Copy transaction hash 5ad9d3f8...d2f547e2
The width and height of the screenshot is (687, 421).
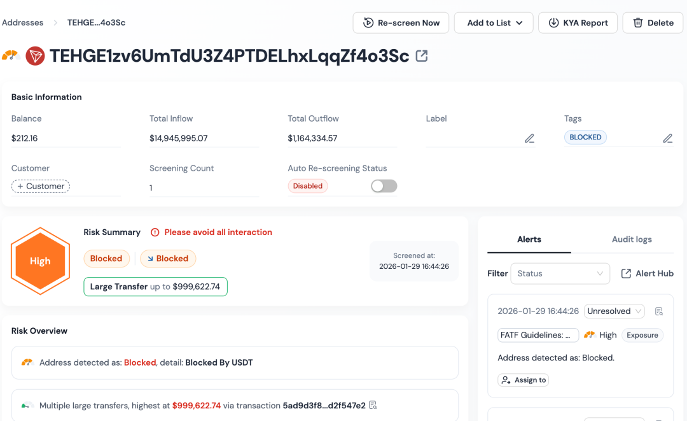pos(373,405)
